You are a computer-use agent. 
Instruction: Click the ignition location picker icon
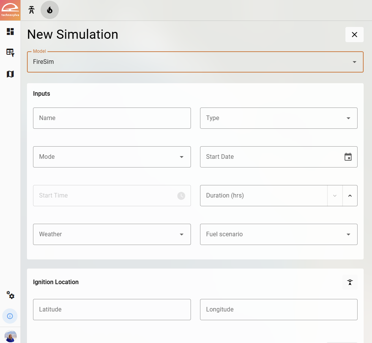[x=350, y=282]
